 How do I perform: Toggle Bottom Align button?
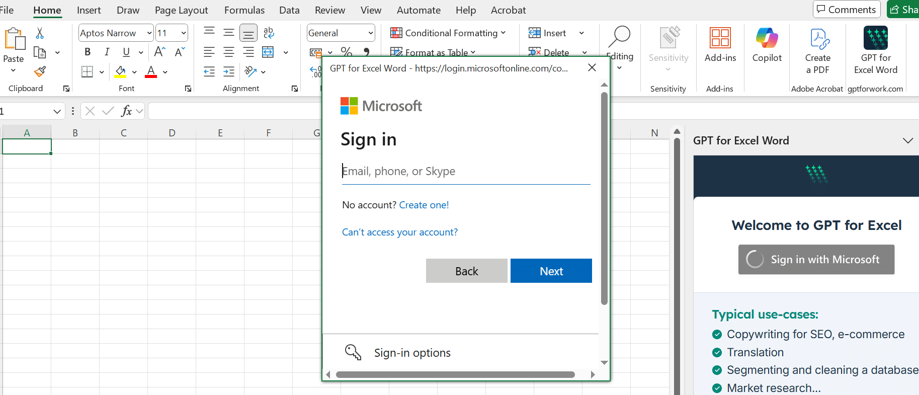pos(248,33)
